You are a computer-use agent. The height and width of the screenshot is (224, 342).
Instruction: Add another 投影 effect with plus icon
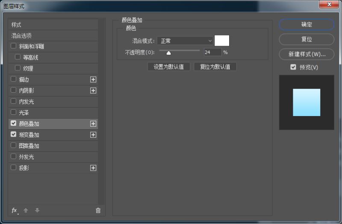point(93,168)
